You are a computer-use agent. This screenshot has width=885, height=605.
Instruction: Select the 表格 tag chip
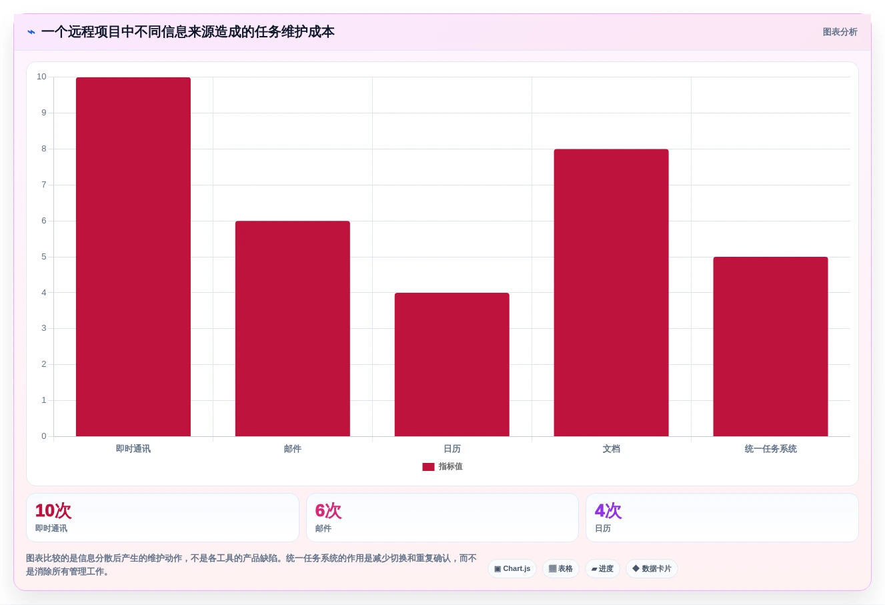pyautogui.click(x=561, y=569)
